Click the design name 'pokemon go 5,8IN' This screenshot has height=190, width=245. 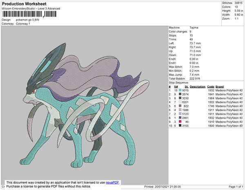click(27, 20)
